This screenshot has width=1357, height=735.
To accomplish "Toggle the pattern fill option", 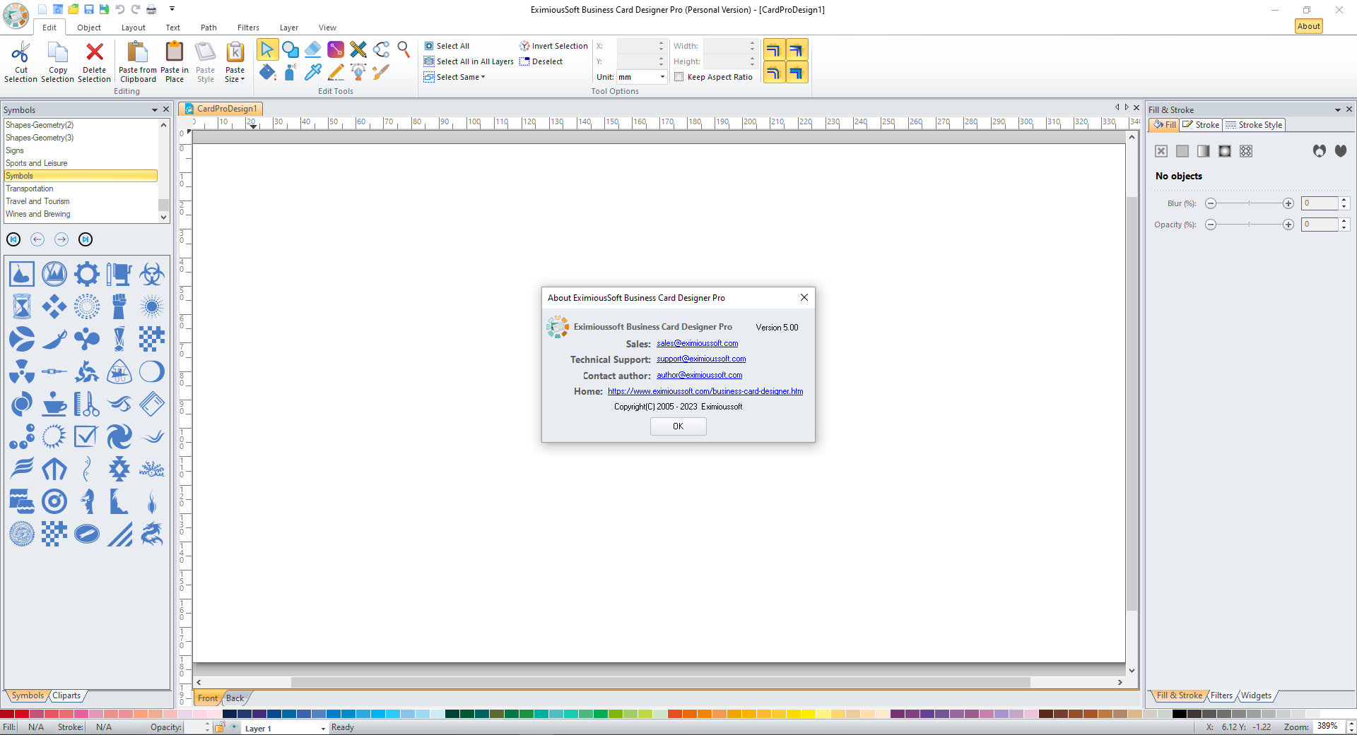I will point(1246,151).
